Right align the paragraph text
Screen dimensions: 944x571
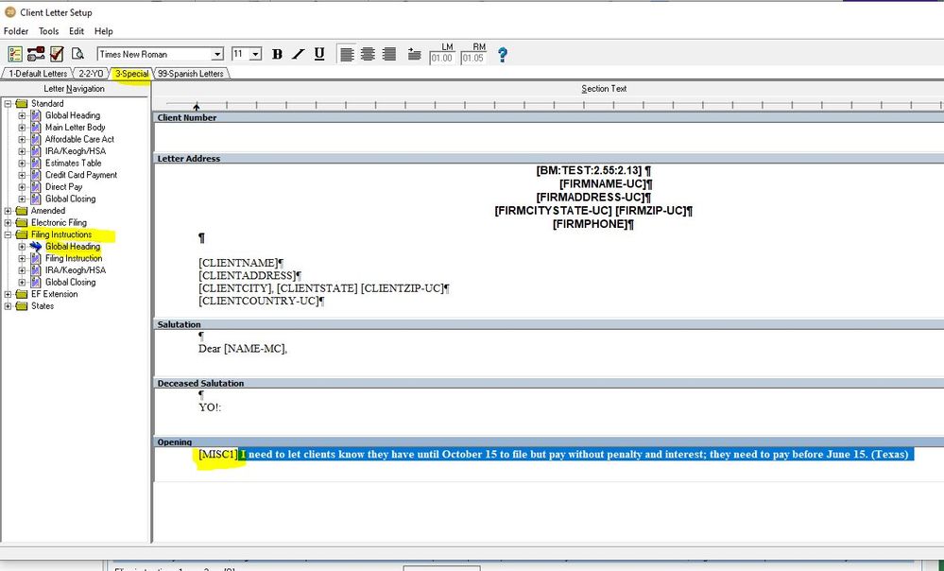388,54
